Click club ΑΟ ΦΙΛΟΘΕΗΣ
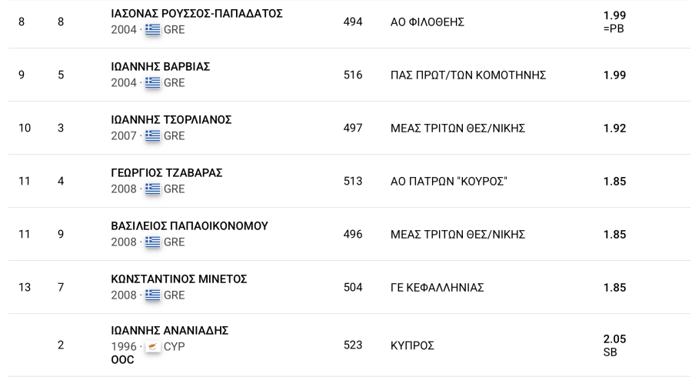 428,22
